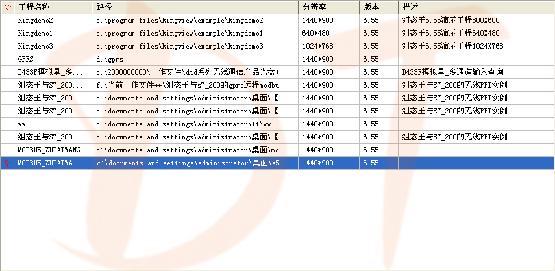Click description 组态王6.55演示工程800X600

pyautogui.click(x=451, y=20)
